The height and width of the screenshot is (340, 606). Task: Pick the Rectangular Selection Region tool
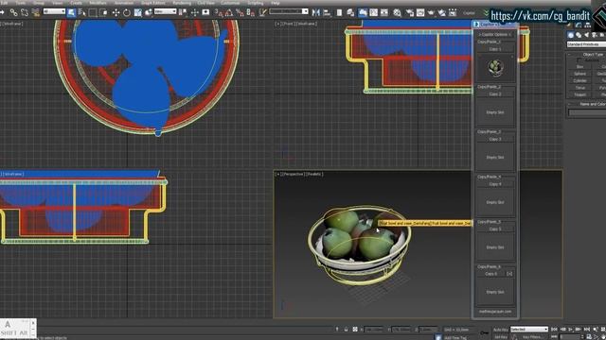[x=93, y=12]
